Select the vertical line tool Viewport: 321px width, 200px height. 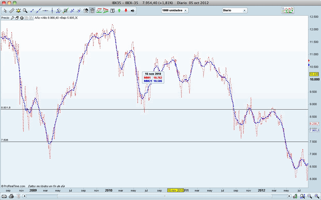point(52,11)
